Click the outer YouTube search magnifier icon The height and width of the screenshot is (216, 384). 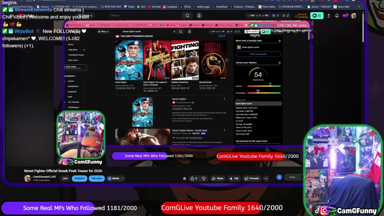[x=187, y=16]
